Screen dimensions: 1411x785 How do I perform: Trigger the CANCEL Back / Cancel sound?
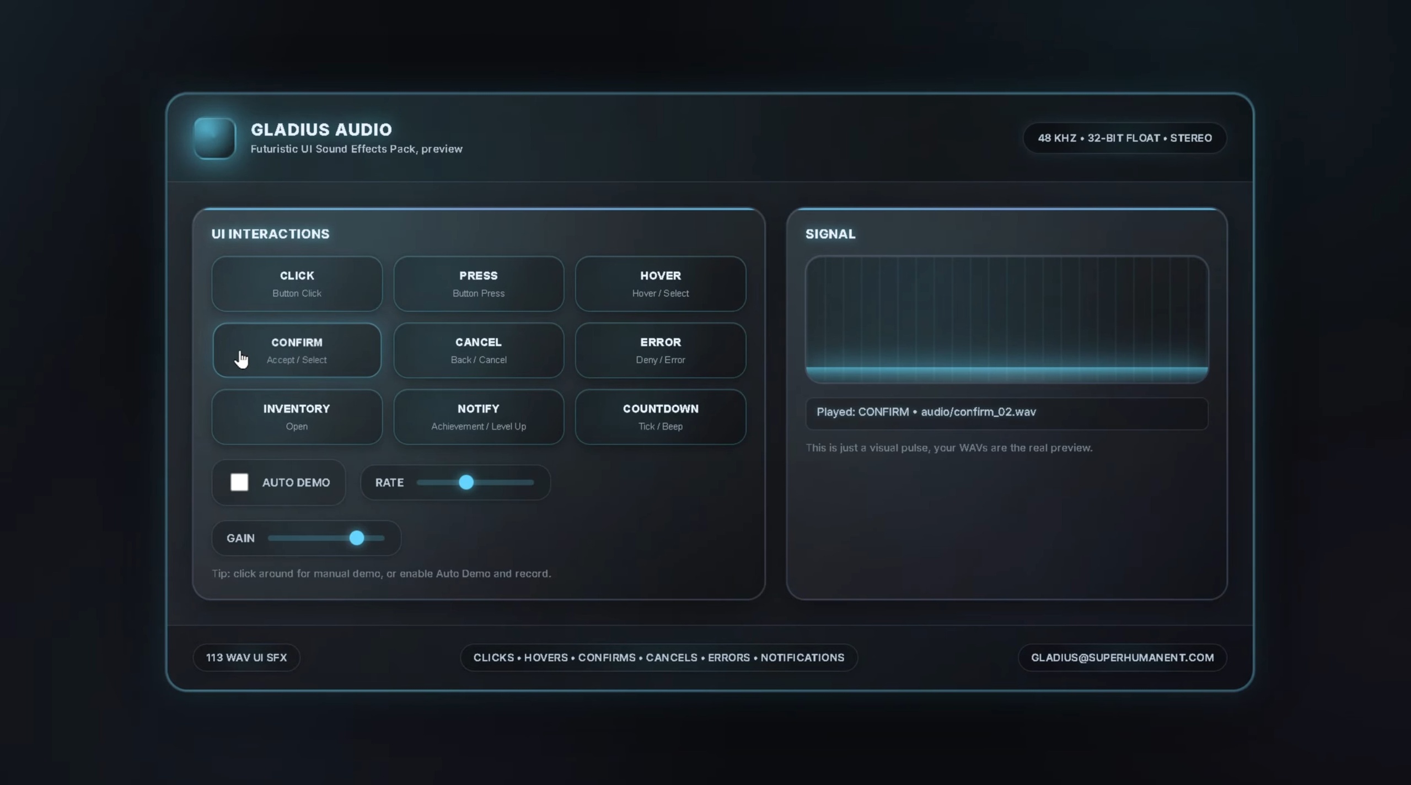(479, 351)
